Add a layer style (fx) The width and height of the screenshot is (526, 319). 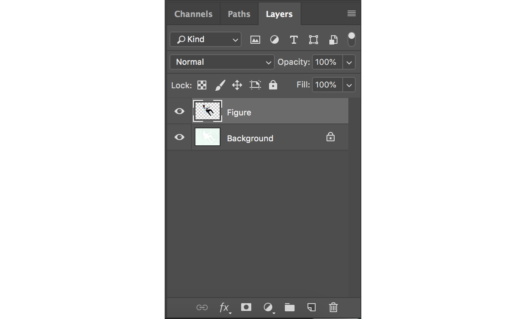tap(225, 308)
